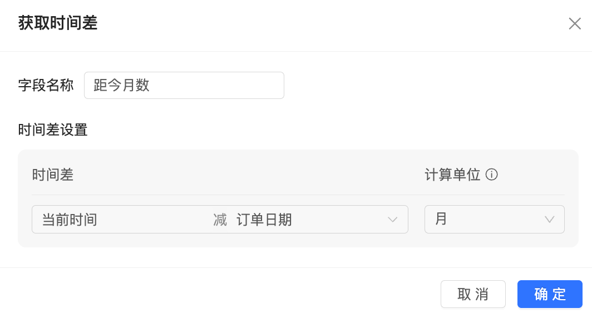Click the 距今月数 text in the name field
592x318 pixels.
pyautogui.click(x=122, y=86)
